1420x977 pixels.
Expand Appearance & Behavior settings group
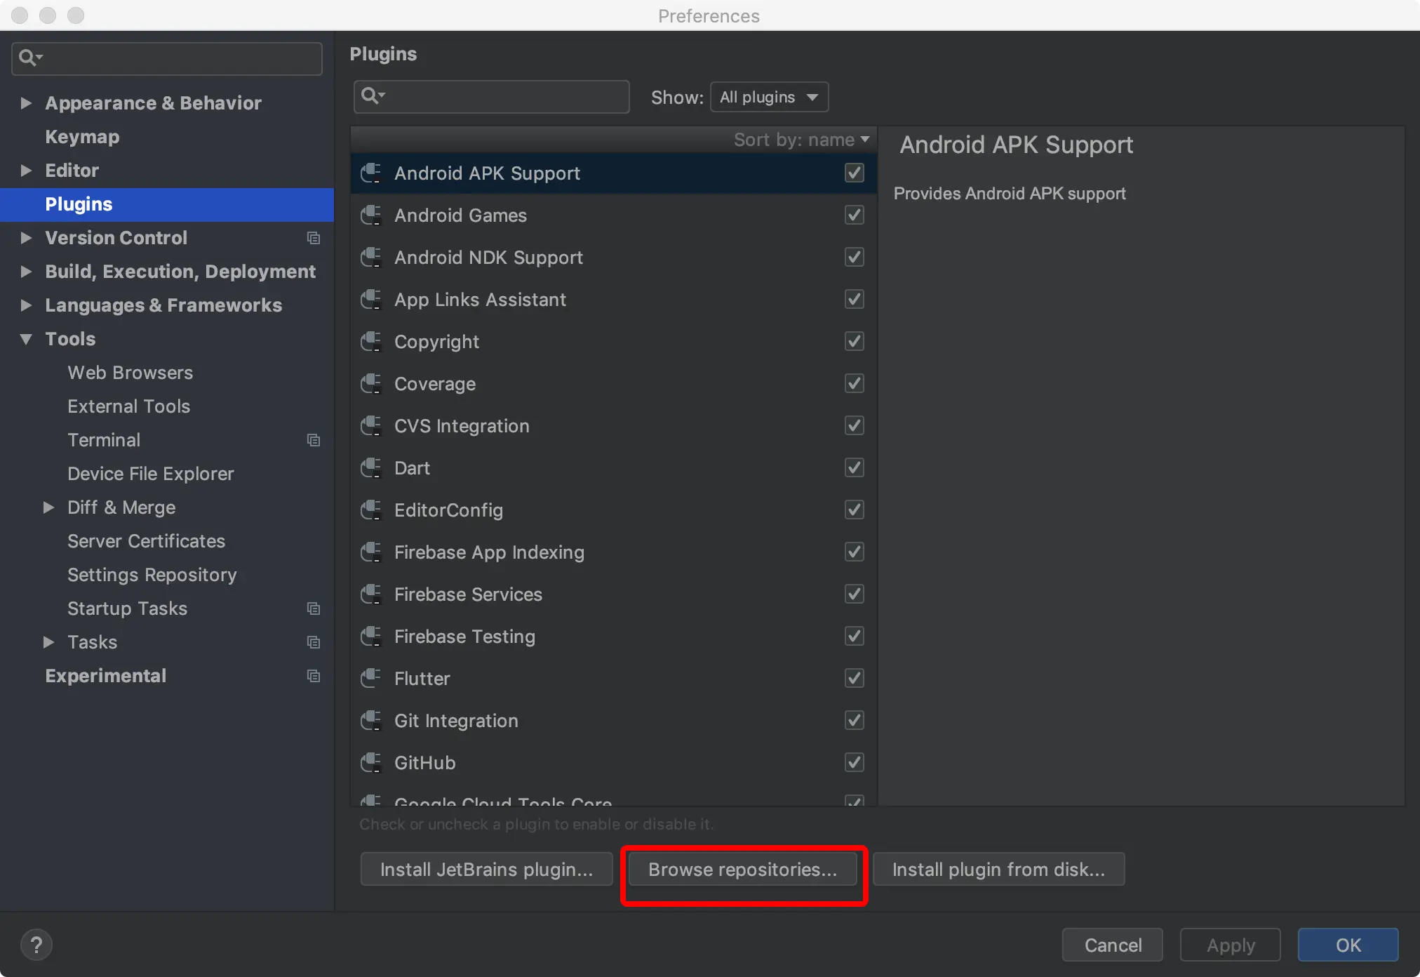tap(27, 103)
